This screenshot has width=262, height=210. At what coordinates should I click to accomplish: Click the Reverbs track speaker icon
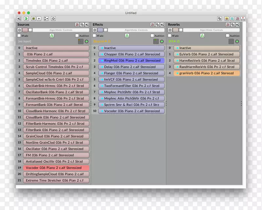[237, 25]
